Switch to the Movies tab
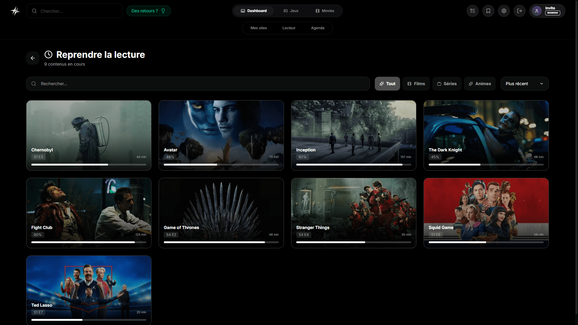This screenshot has height=325, width=578. [325, 11]
